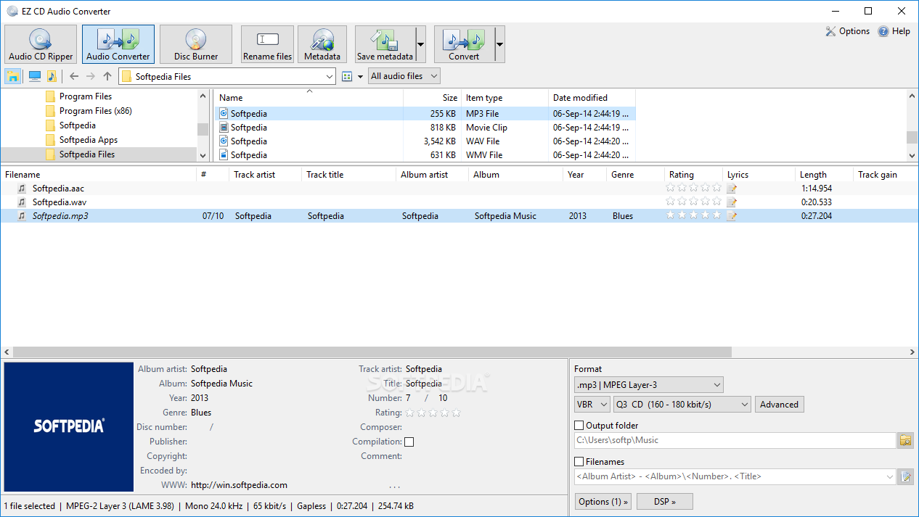Set rating stars for Softpedia.wav
The height and width of the screenshot is (517, 919).
694,202
